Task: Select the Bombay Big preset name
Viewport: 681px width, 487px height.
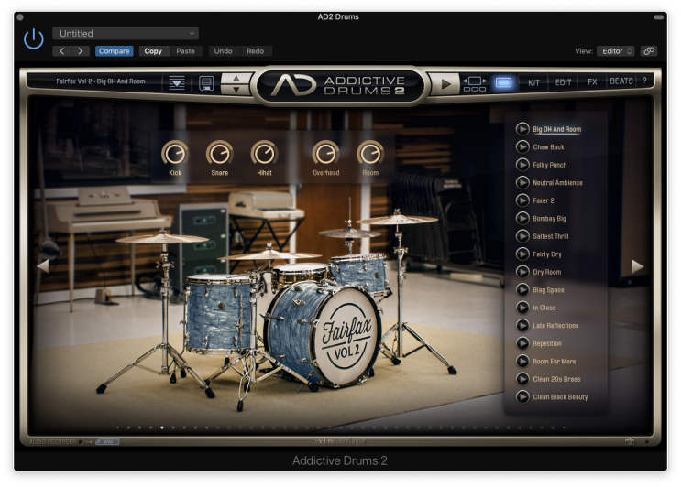Action: click(x=549, y=219)
